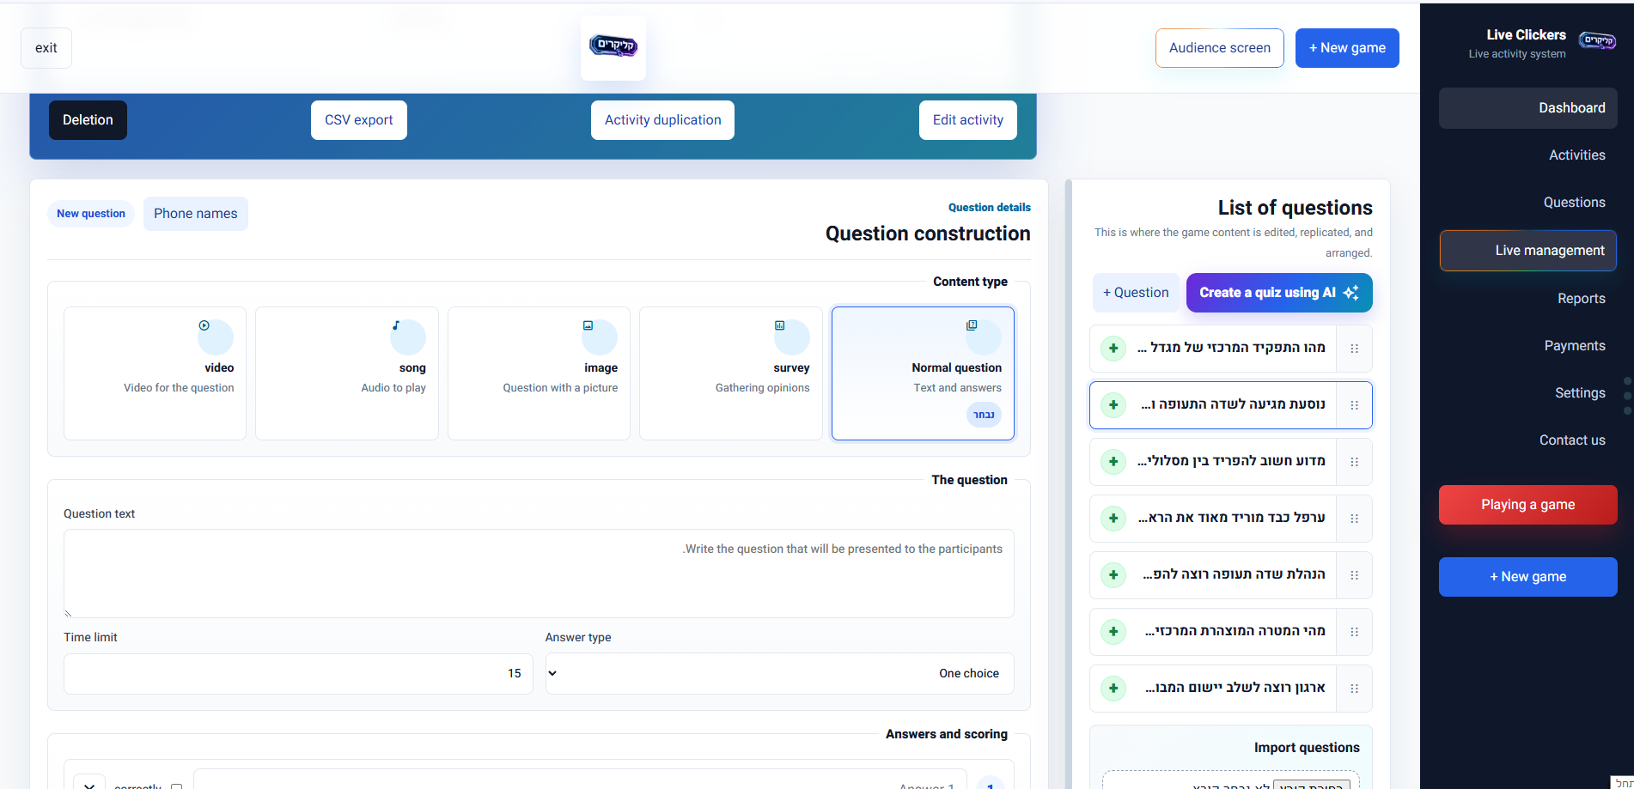Image resolution: width=1634 pixels, height=789 pixels.
Task: Go to Reports in the sidebar menu
Action: pyautogui.click(x=1581, y=299)
